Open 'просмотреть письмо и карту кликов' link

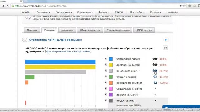click(x=68, y=51)
